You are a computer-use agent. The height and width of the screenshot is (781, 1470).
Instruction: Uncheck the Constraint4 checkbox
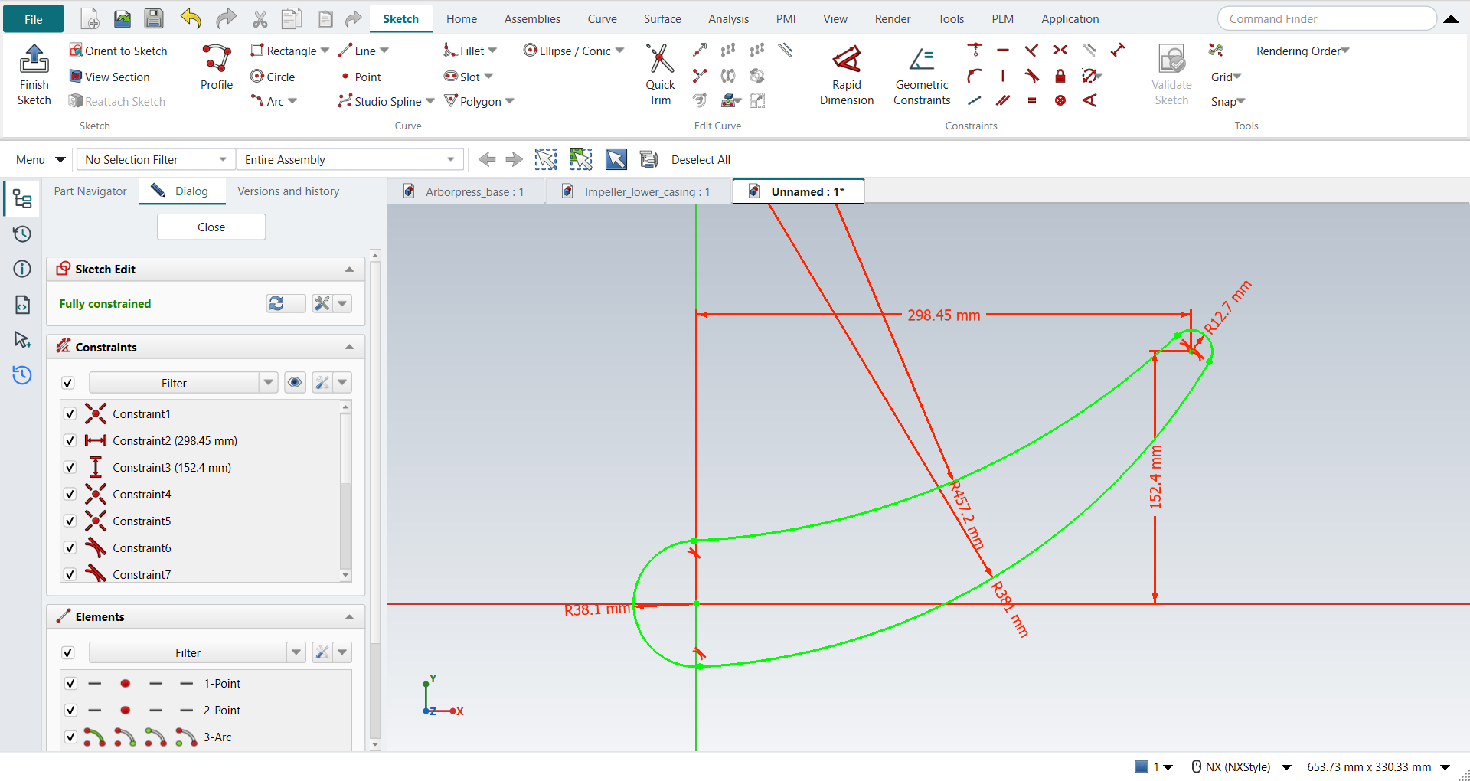coord(70,495)
